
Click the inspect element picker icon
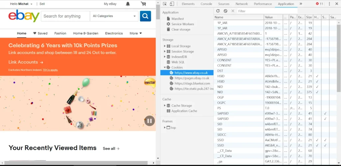pyautogui.click(x=165, y=4)
